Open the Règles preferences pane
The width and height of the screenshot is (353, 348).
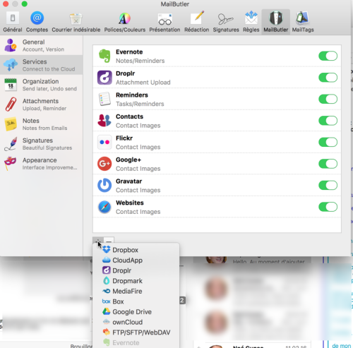(x=251, y=22)
